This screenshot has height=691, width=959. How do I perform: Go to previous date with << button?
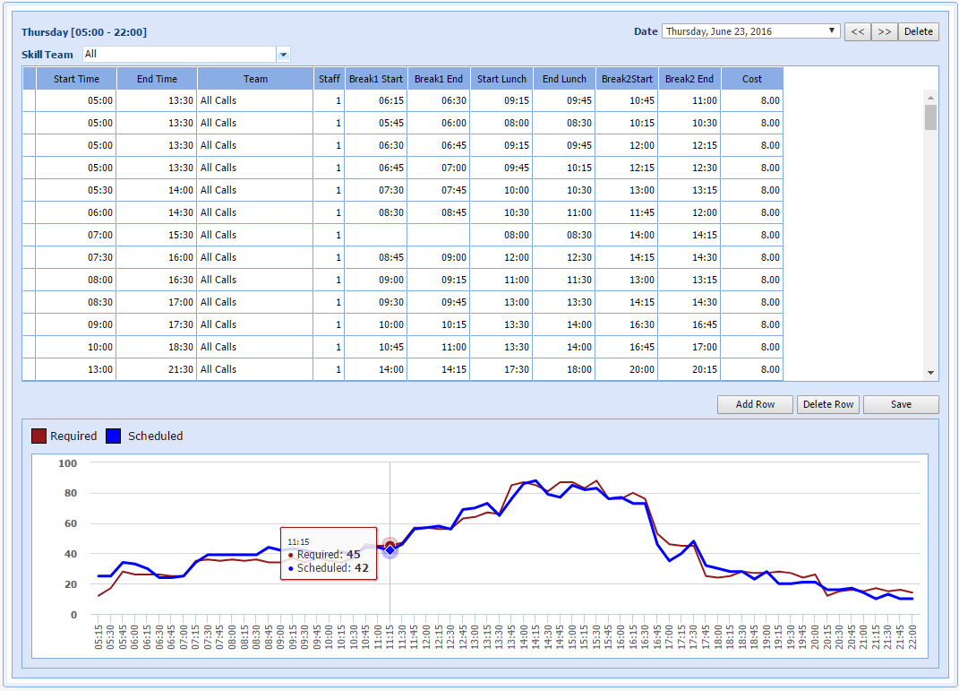[x=857, y=31]
